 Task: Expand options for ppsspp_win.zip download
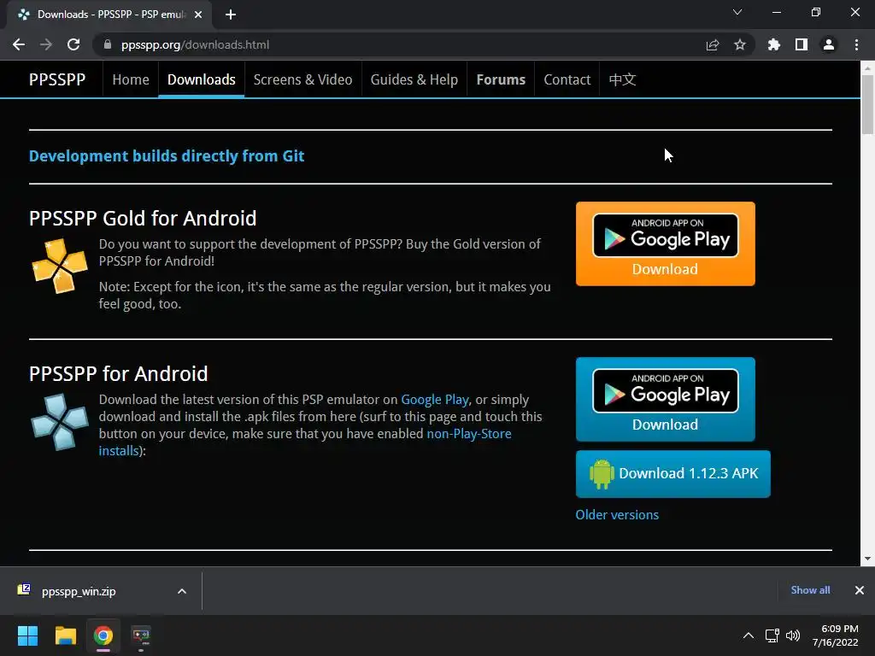pyautogui.click(x=182, y=591)
